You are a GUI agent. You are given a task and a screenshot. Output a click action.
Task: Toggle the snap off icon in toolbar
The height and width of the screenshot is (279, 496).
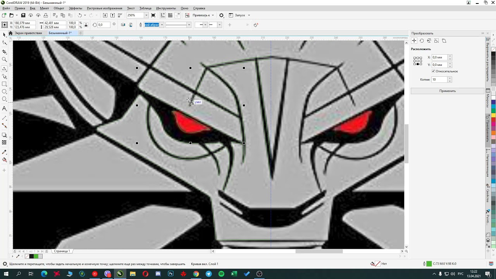pyautogui.click(x=187, y=15)
